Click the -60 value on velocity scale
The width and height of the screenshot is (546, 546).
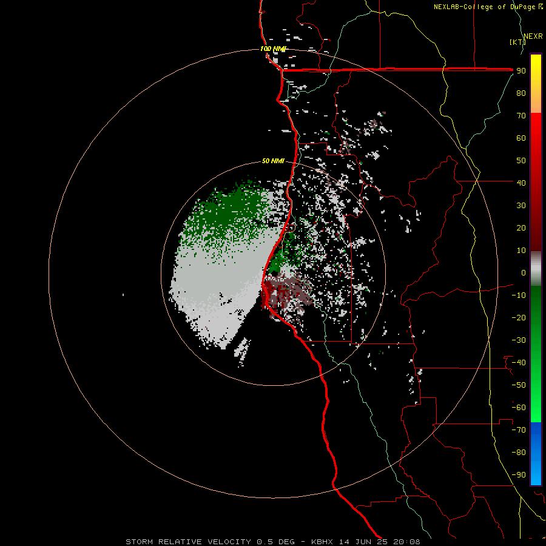519,408
